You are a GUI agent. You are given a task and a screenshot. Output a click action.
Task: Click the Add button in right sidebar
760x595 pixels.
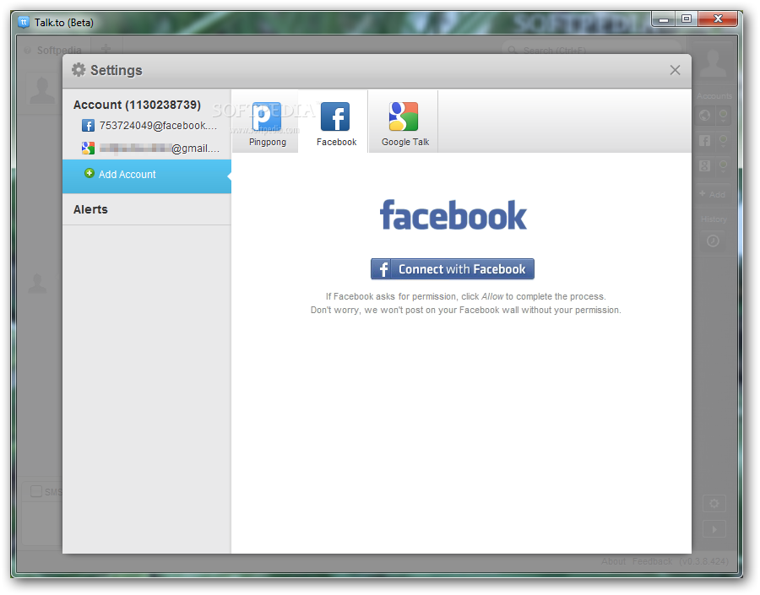click(713, 194)
